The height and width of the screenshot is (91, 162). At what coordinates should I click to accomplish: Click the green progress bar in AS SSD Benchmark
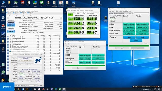[129, 45]
